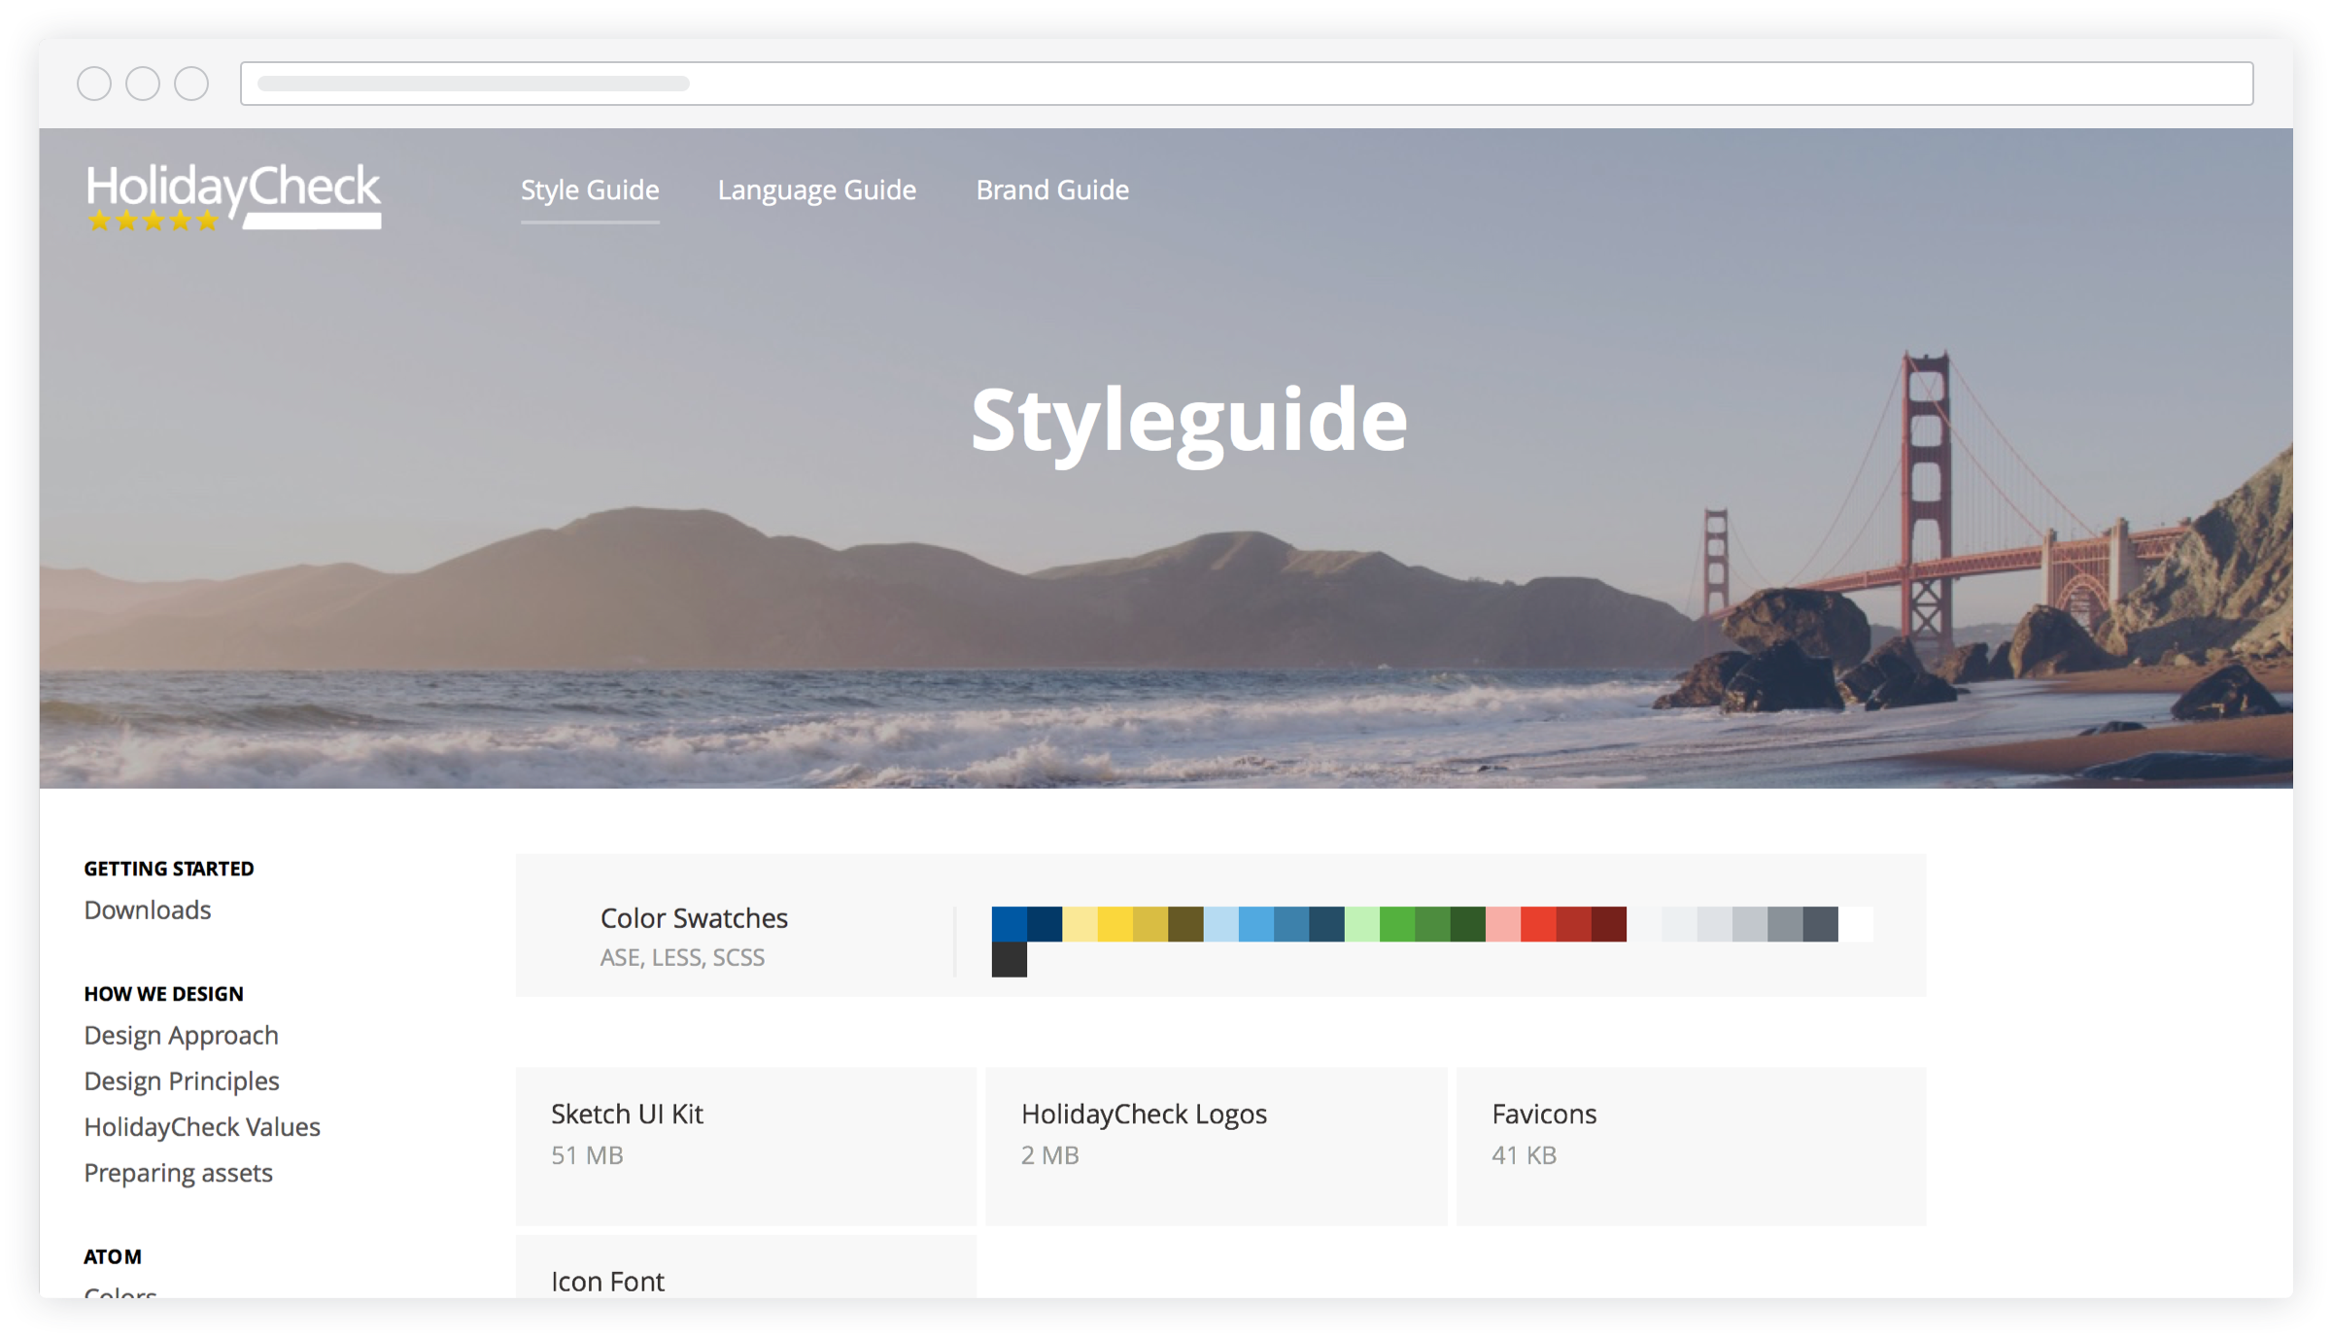
Task: Click the 41 KB file size
Action: [x=1524, y=1155]
